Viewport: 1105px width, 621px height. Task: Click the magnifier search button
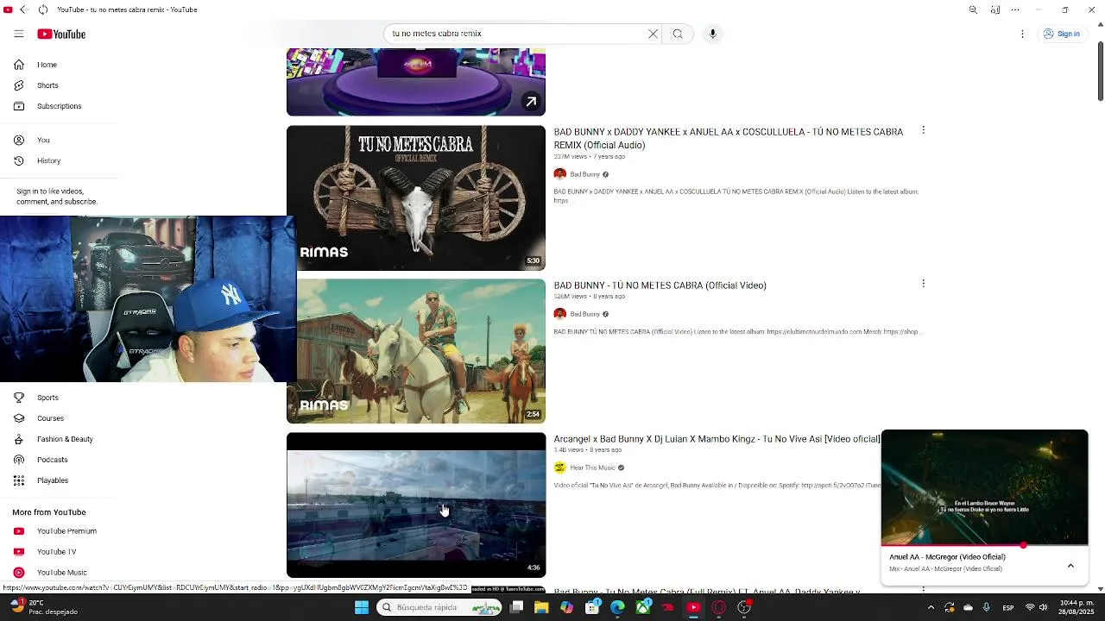(x=678, y=34)
